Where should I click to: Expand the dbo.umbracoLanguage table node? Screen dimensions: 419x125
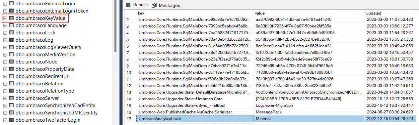tap(5, 25)
